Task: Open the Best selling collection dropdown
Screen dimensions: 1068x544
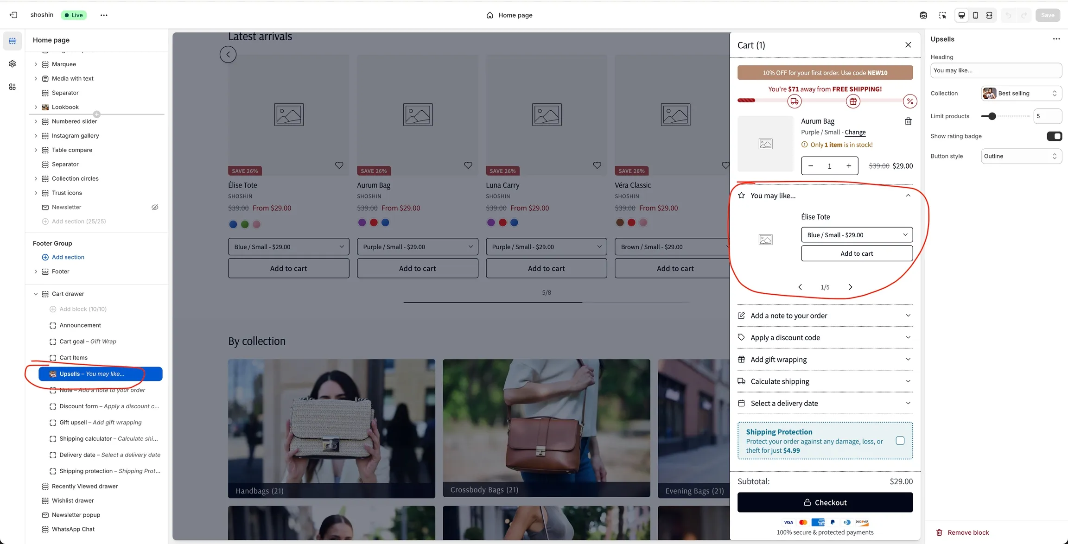Action: point(1020,93)
